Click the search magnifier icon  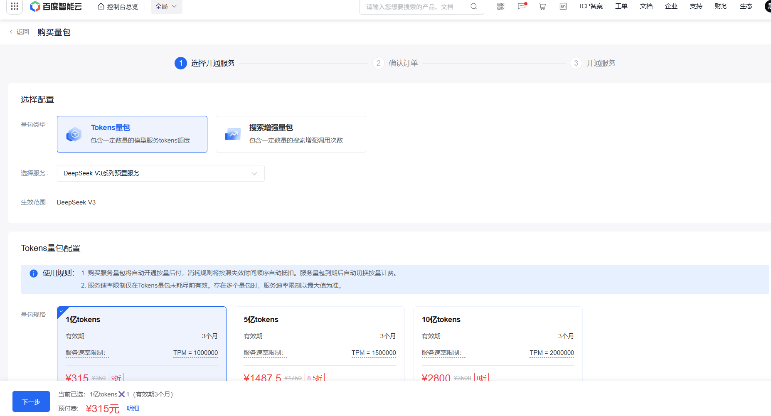[473, 6]
